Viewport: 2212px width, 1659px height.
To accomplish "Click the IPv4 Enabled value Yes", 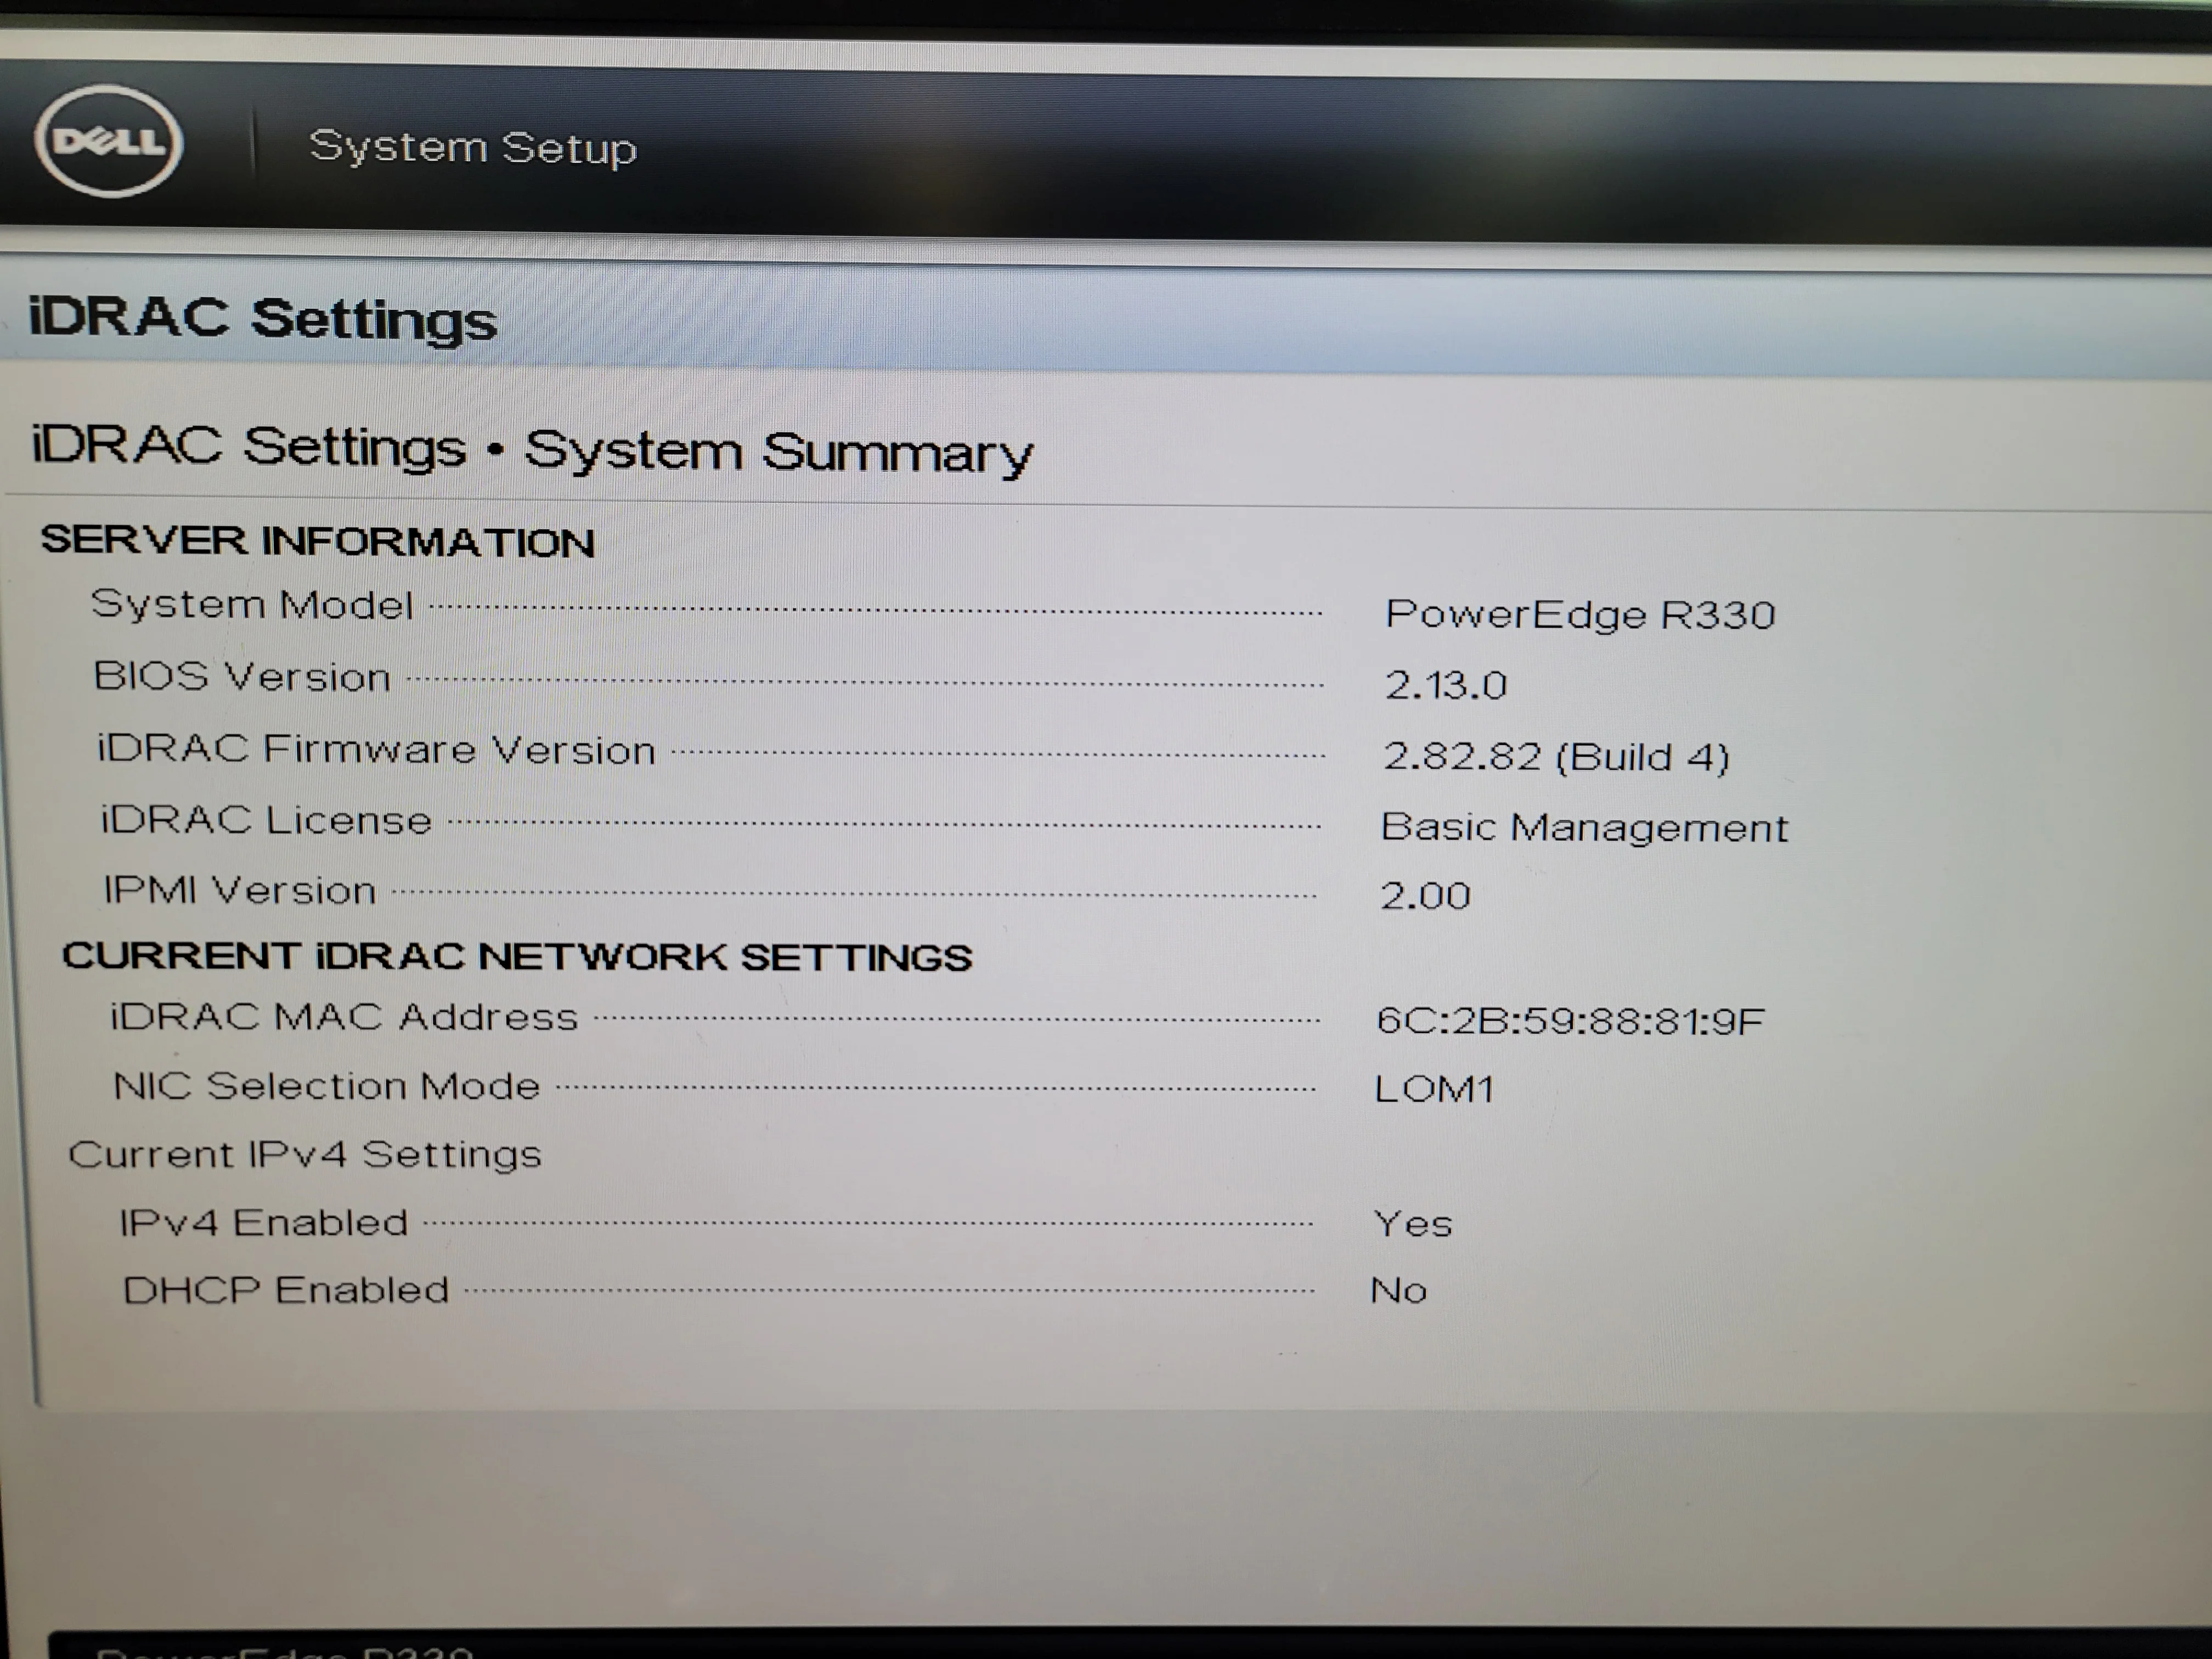I will click(x=1413, y=1224).
